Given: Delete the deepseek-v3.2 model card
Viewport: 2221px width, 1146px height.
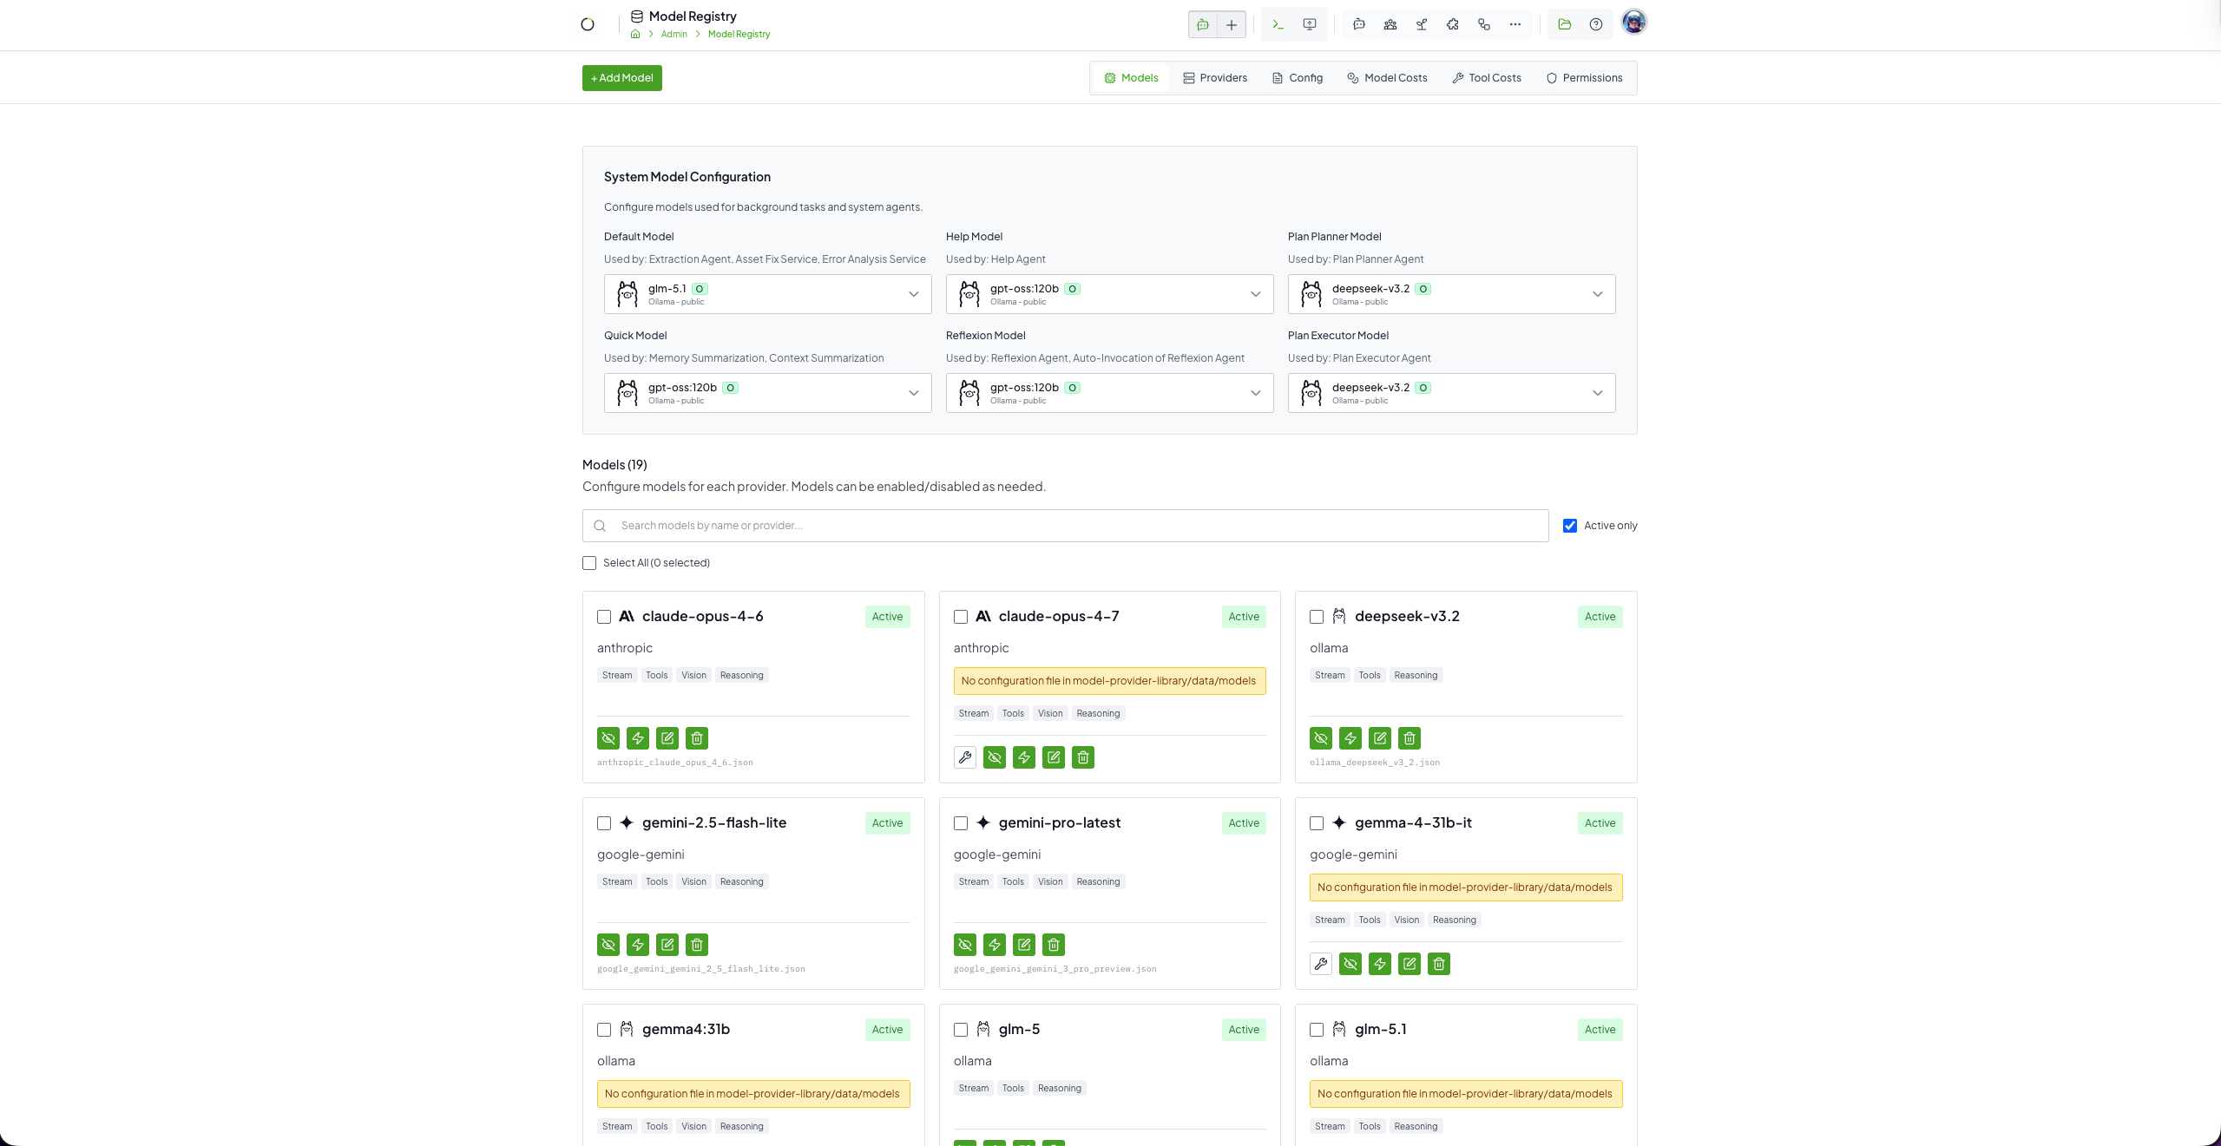Looking at the screenshot, I should click(x=1409, y=738).
